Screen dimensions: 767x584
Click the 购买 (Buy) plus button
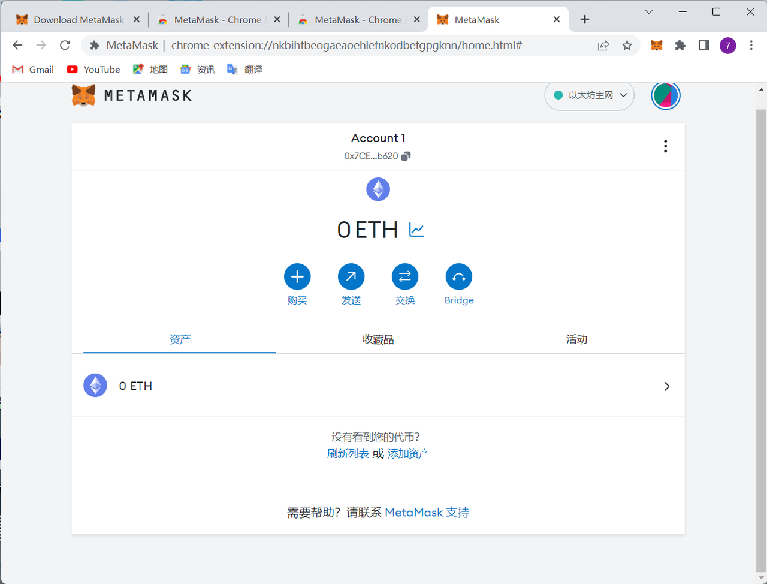coord(297,276)
